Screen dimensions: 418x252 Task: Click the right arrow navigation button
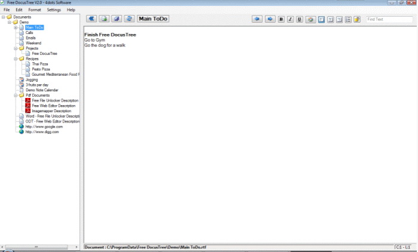coord(270,19)
